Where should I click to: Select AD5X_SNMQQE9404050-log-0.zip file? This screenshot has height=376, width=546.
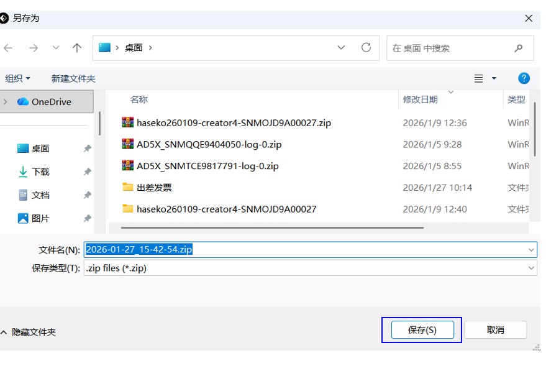point(209,145)
